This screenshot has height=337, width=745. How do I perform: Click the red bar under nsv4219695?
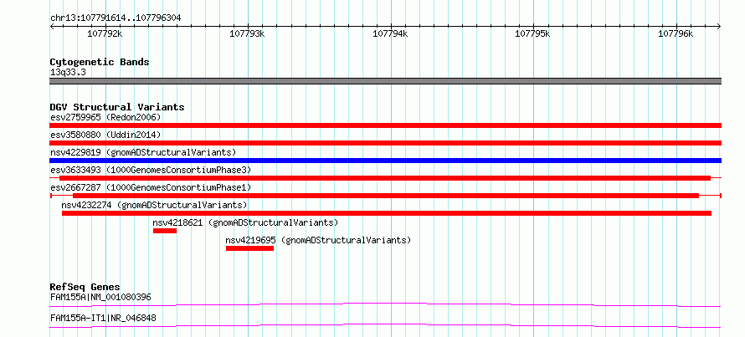click(x=250, y=248)
